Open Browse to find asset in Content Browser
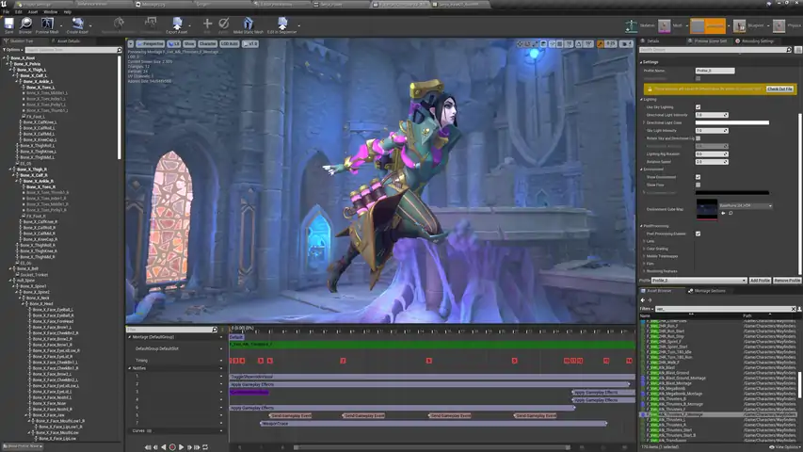This screenshot has height=452, width=803. 25,23
